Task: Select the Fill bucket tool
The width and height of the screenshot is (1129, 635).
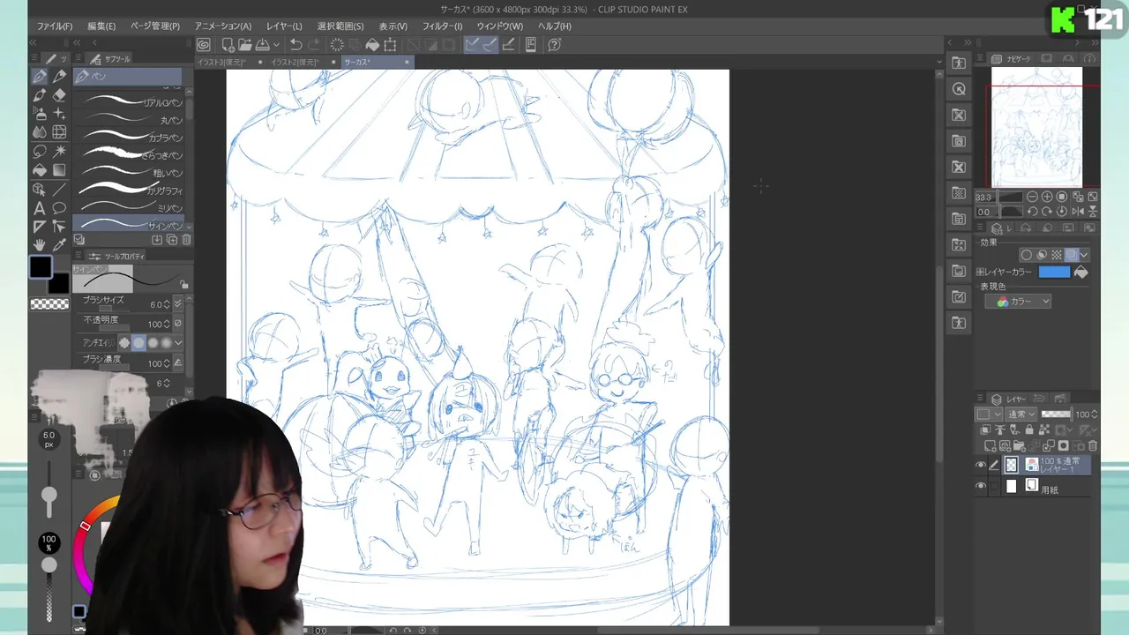Action: point(40,170)
